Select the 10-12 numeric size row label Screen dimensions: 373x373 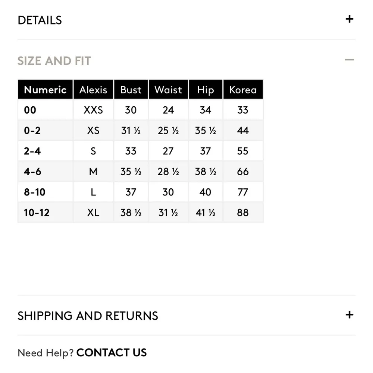coord(37,213)
